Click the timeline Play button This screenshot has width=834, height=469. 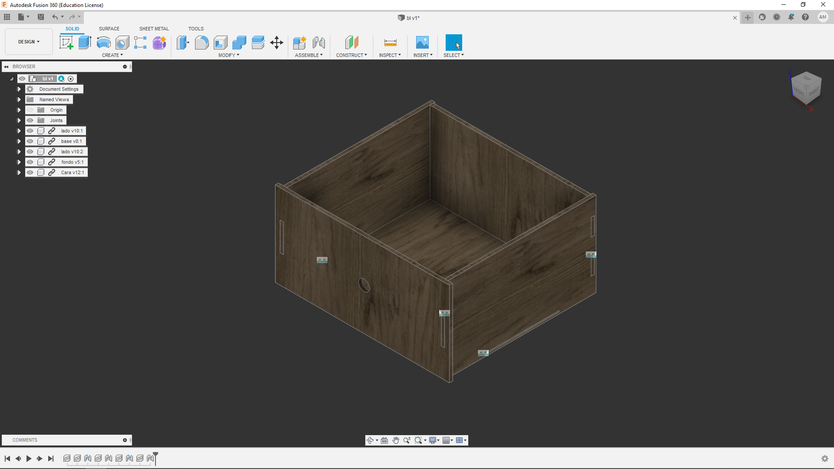(29, 459)
